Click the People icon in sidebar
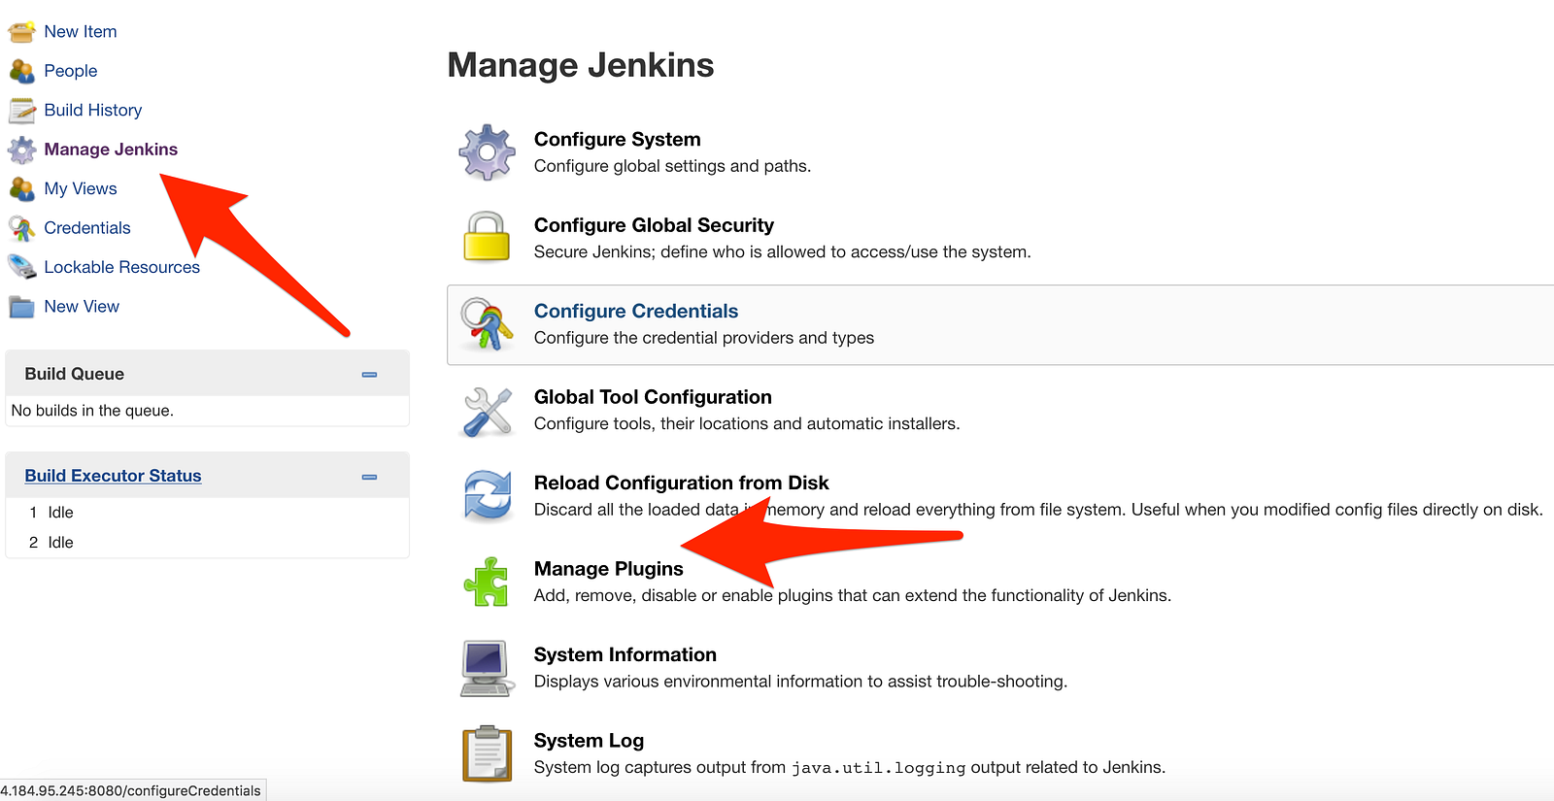Image resolution: width=1554 pixels, height=801 pixels. 21,71
